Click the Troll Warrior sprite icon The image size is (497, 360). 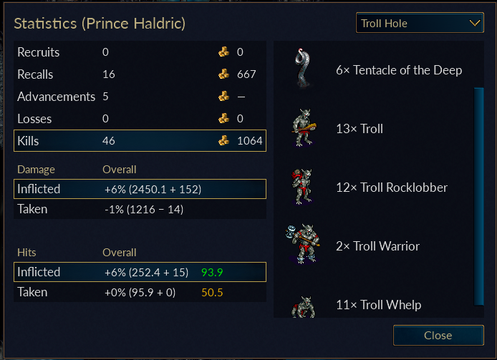[303, 244]
